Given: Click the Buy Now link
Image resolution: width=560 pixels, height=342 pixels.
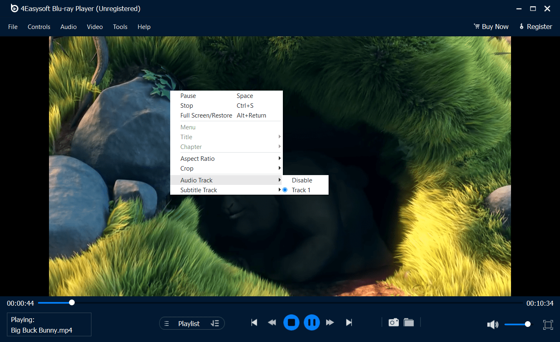Looking at the screenshot, I should click(491, 27).
